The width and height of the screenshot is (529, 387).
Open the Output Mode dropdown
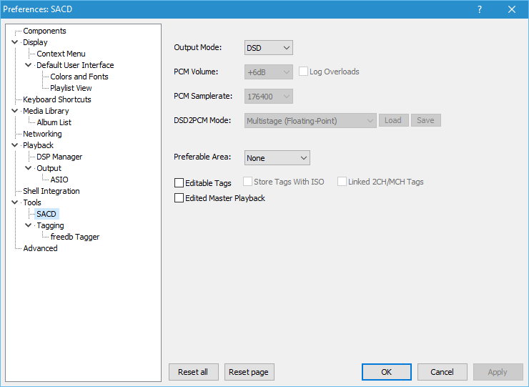click(269, 48)
